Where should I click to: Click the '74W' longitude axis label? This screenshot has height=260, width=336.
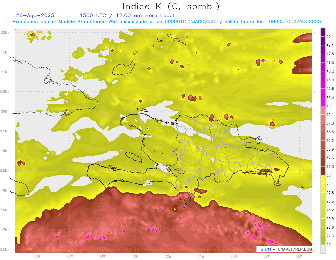[x=102, y=256]
